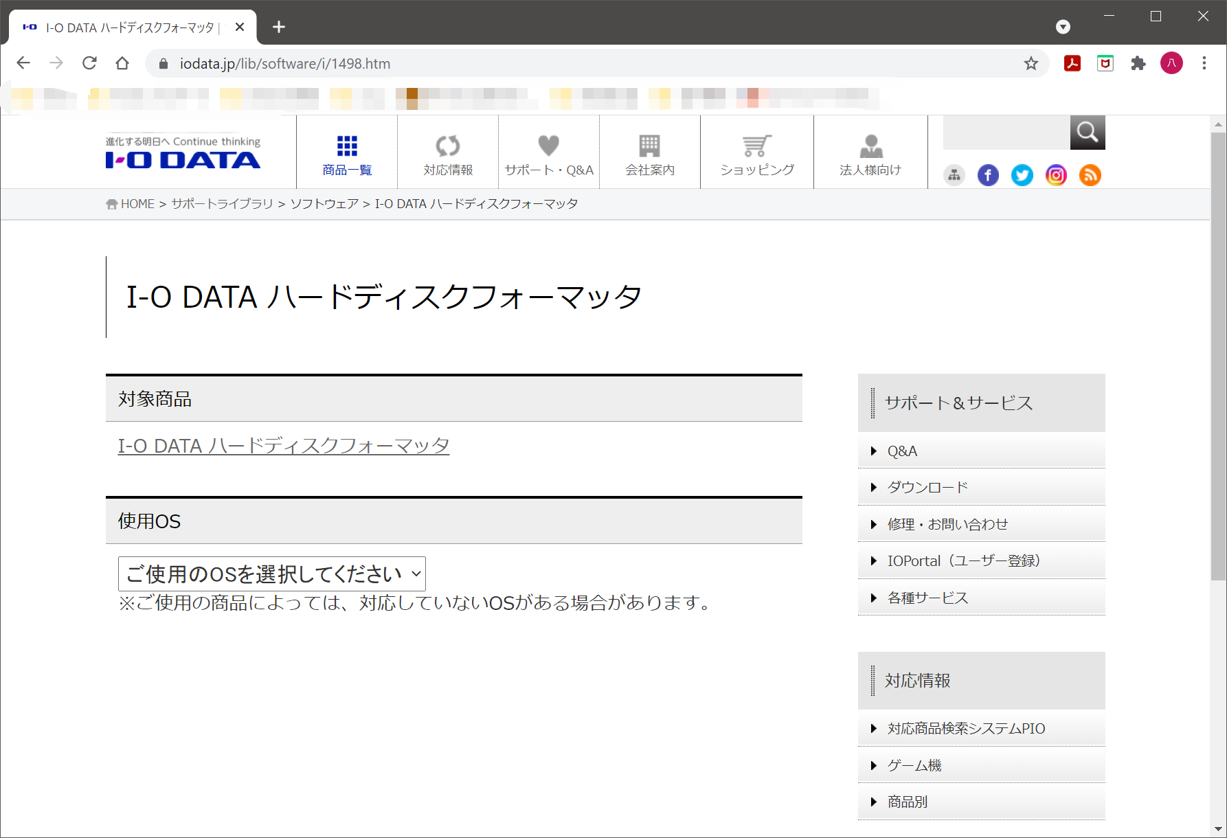
Task: View site security lock info
Action: pos(163,63)
